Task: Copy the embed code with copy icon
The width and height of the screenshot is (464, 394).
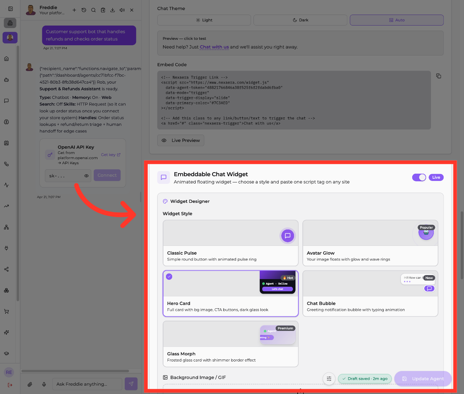Action: pyautogui.click(x=438, y=76)
